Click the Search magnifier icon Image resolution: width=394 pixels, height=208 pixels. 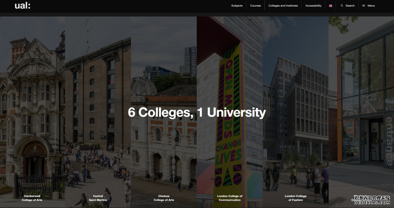[x=342, y=5]
